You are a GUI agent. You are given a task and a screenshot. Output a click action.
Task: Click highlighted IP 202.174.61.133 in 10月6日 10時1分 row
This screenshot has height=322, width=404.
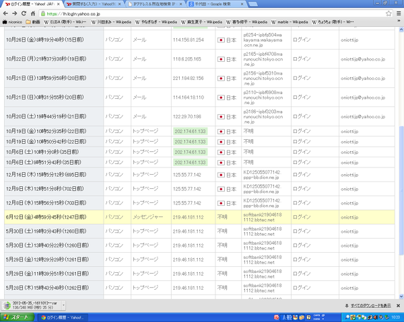point(190,152)
